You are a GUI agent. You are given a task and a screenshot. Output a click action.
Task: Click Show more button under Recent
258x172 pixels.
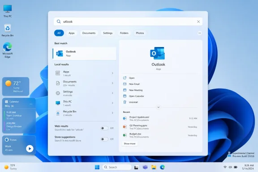(129, 144)
